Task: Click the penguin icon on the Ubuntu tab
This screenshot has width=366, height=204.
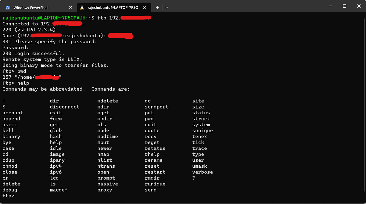Action: click(82, 7)
